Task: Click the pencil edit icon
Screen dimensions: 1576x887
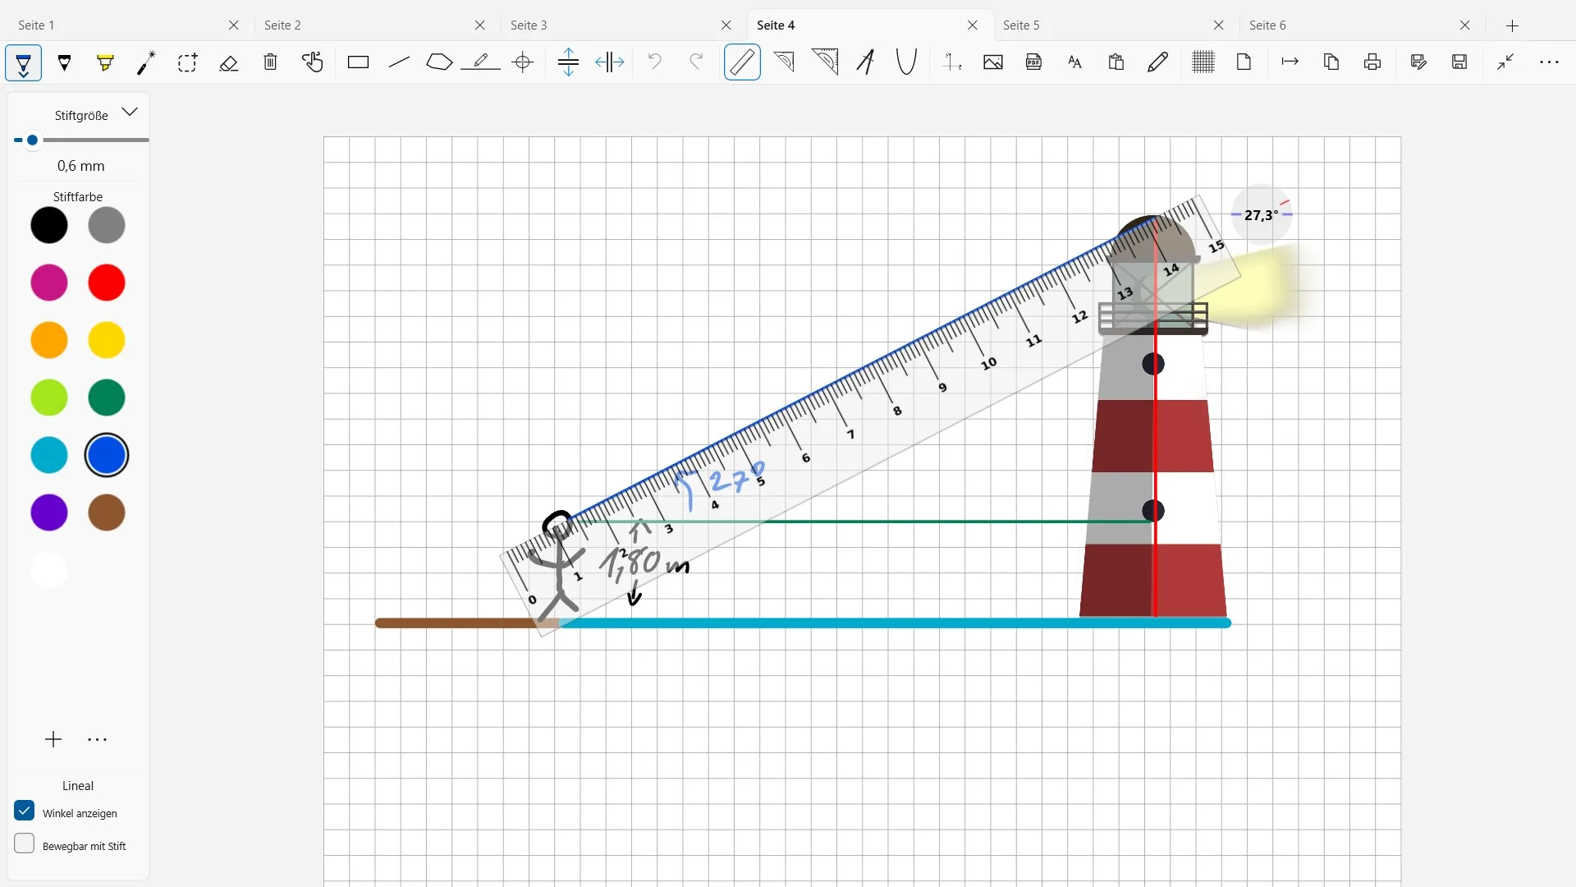Action: click(1157, 62)
